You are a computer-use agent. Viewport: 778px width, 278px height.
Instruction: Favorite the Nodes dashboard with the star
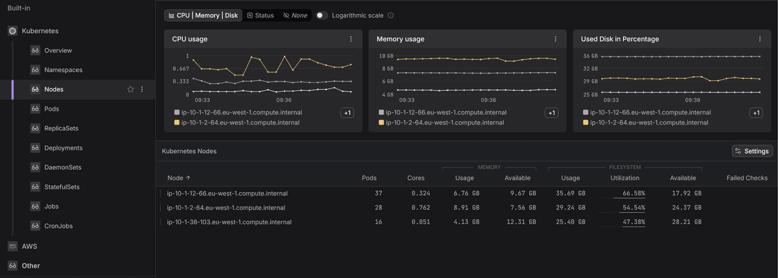click(x=130, y=89)
